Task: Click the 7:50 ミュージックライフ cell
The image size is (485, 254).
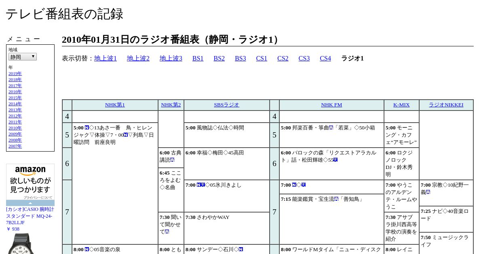Action: [446, 243]
